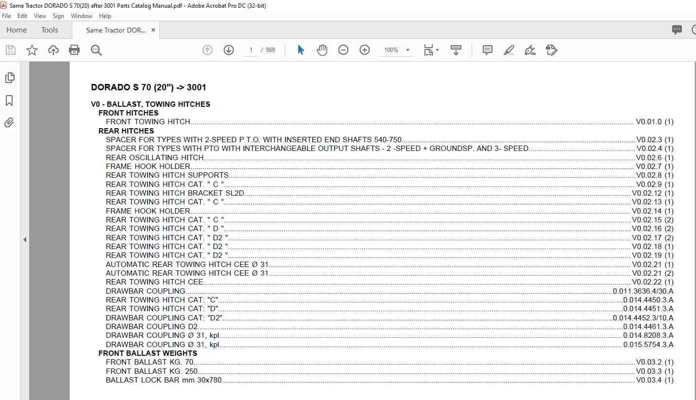Open the Bookmarks panel
The width and height of the screenshot is (696, 400).
[9, 100]
